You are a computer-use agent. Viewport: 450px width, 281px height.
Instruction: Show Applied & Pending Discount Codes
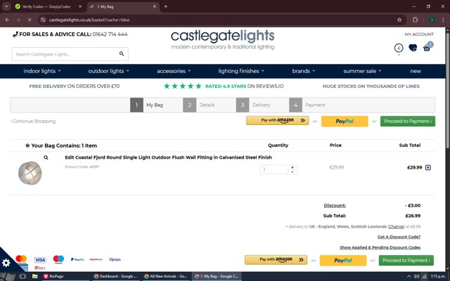[380, 247]
